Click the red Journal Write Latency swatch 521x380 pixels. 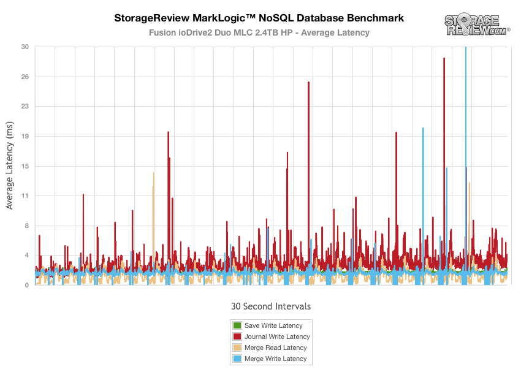point(237,336)
